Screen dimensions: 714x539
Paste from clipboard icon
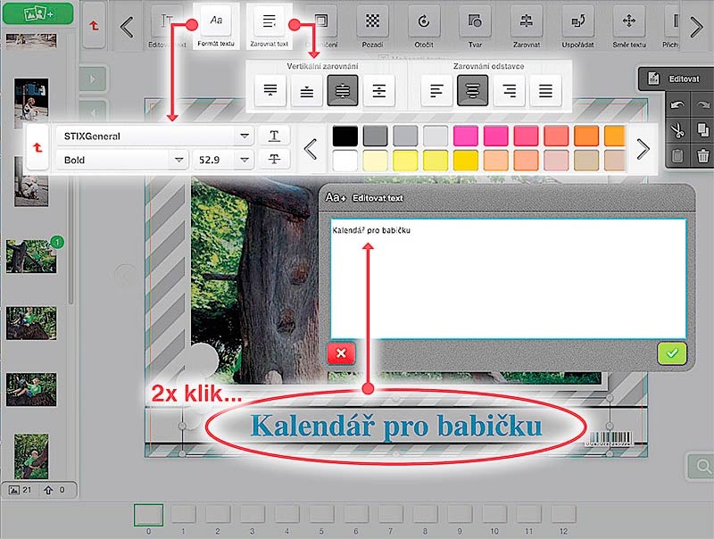(x=677, y=156)
